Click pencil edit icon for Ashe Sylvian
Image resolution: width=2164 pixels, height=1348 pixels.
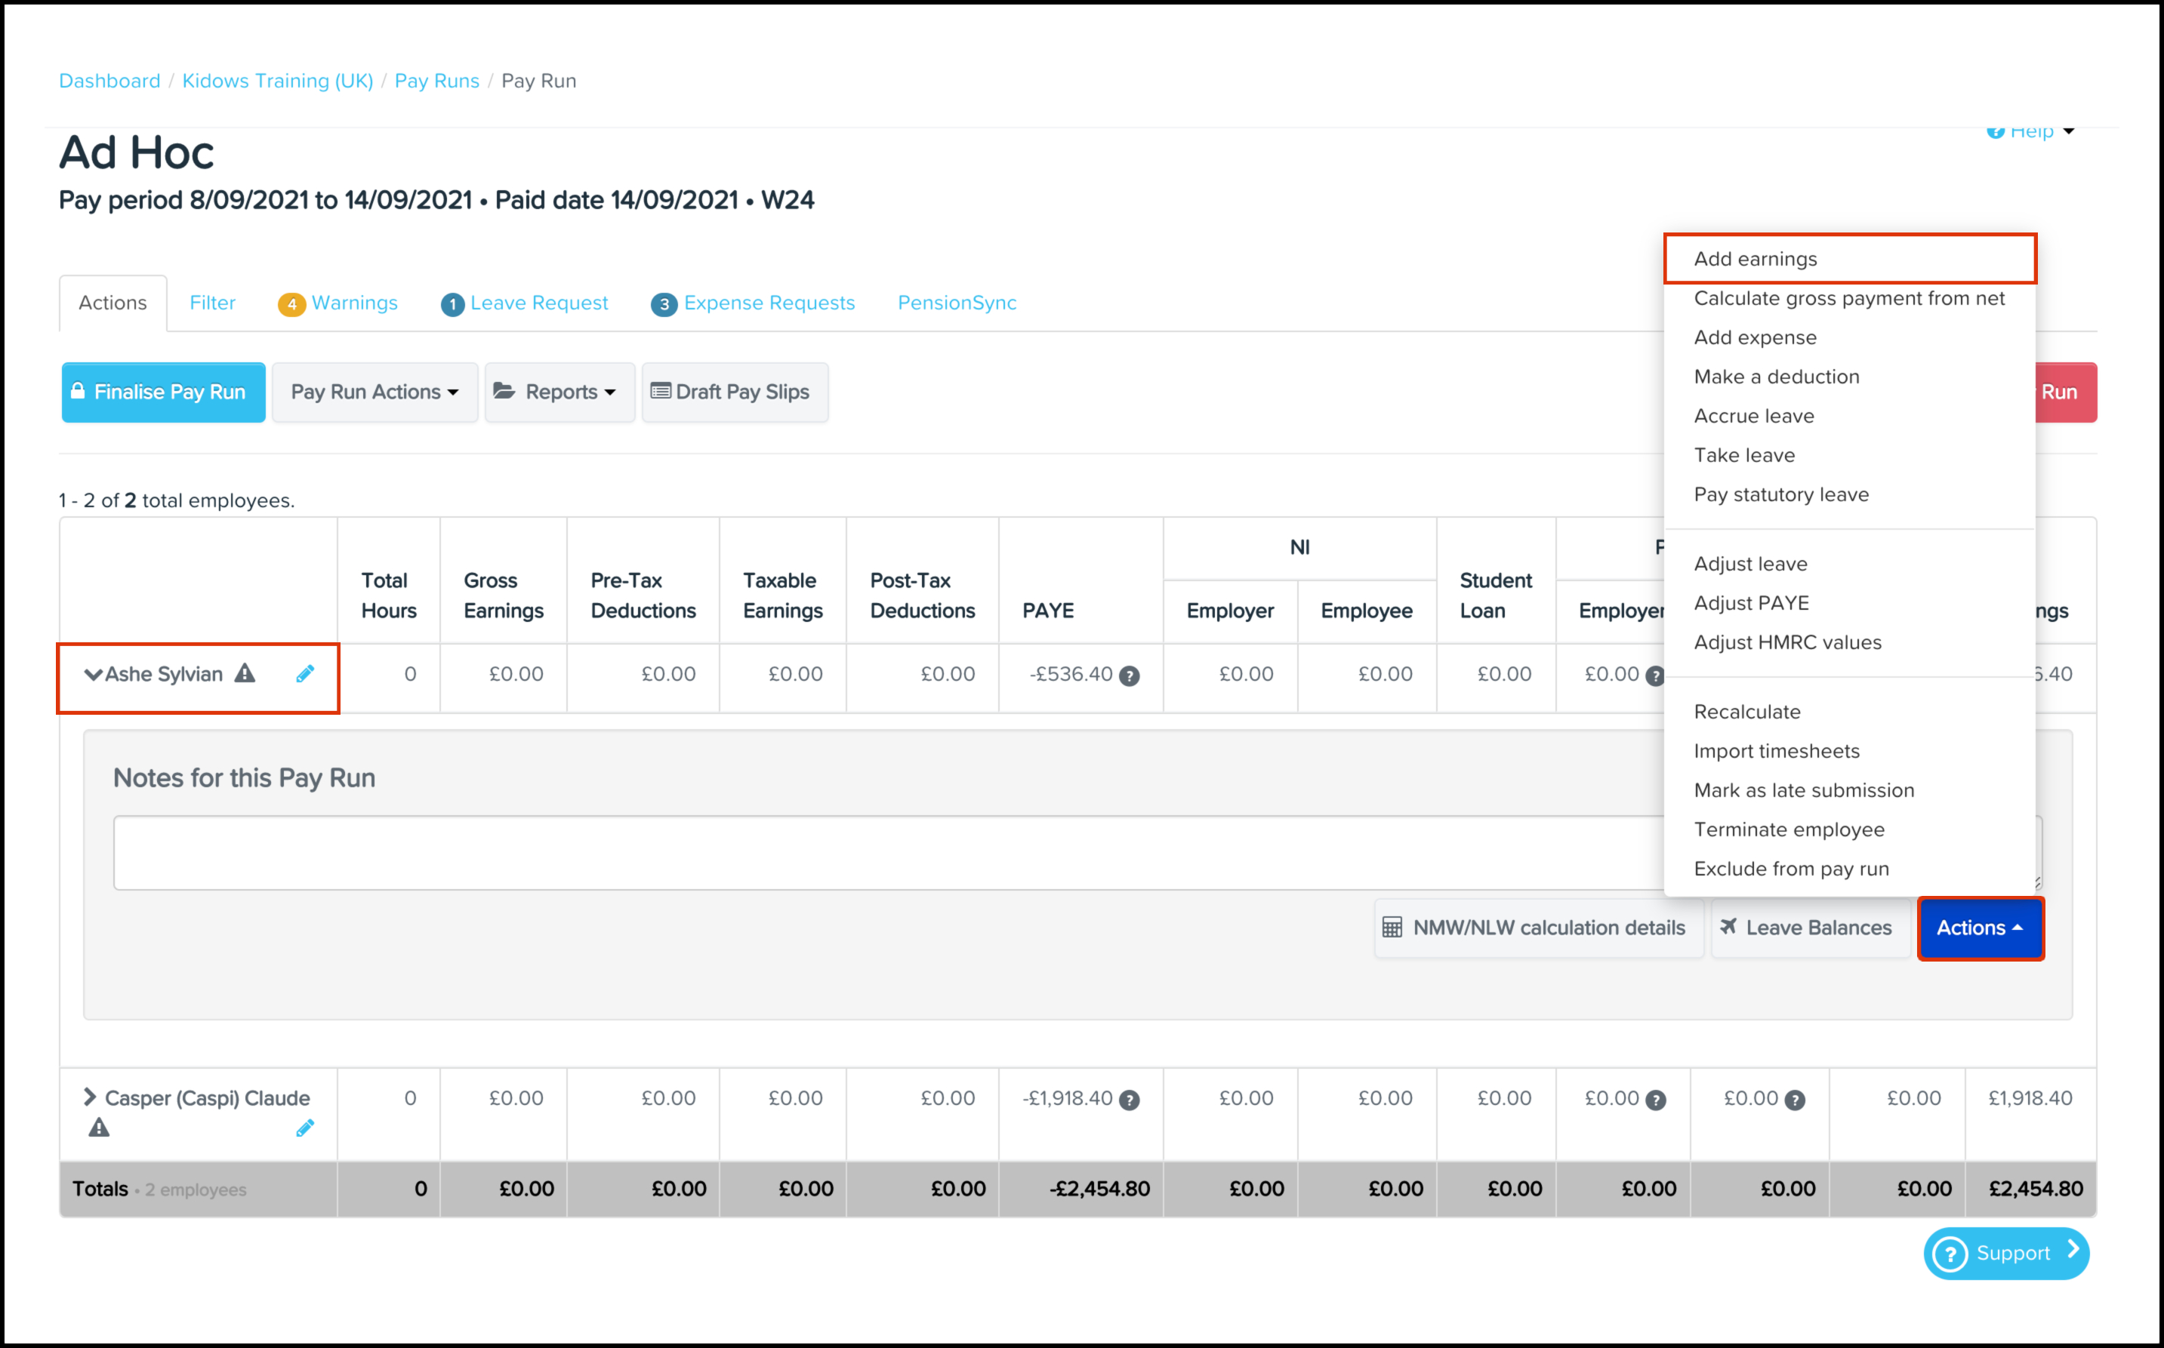[305, 674]
